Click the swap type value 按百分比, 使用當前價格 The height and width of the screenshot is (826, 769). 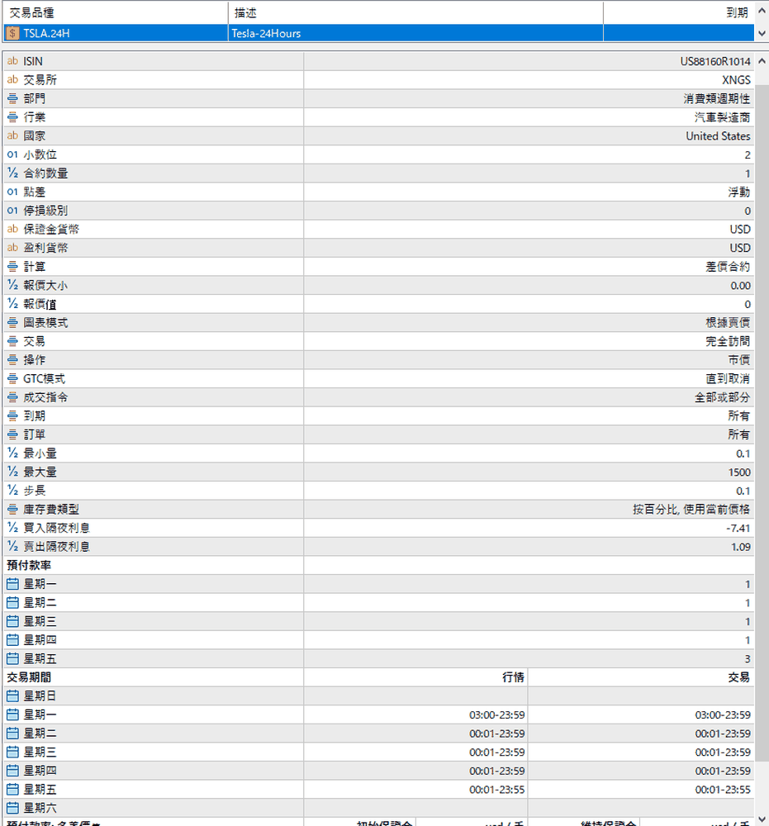point(691,510)
